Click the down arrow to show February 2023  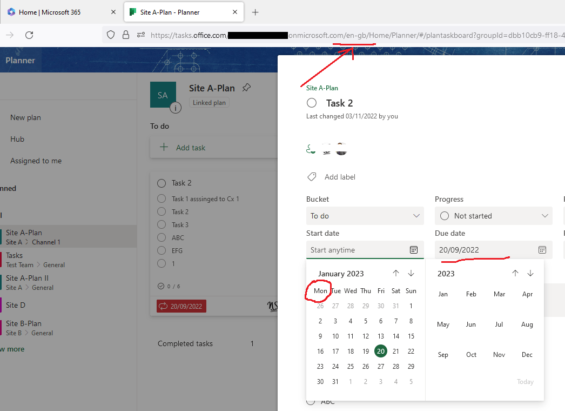[411, 273]
